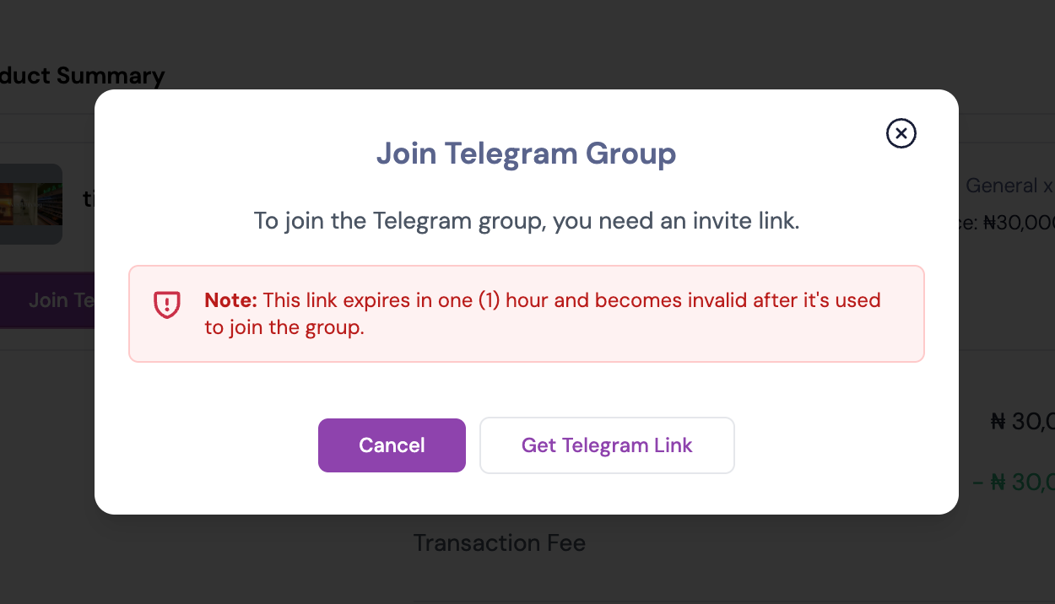Click the cut-off product name beside the thumbnail
Viewport: 1055px width, 604px height.
click(x=89, y=200)
